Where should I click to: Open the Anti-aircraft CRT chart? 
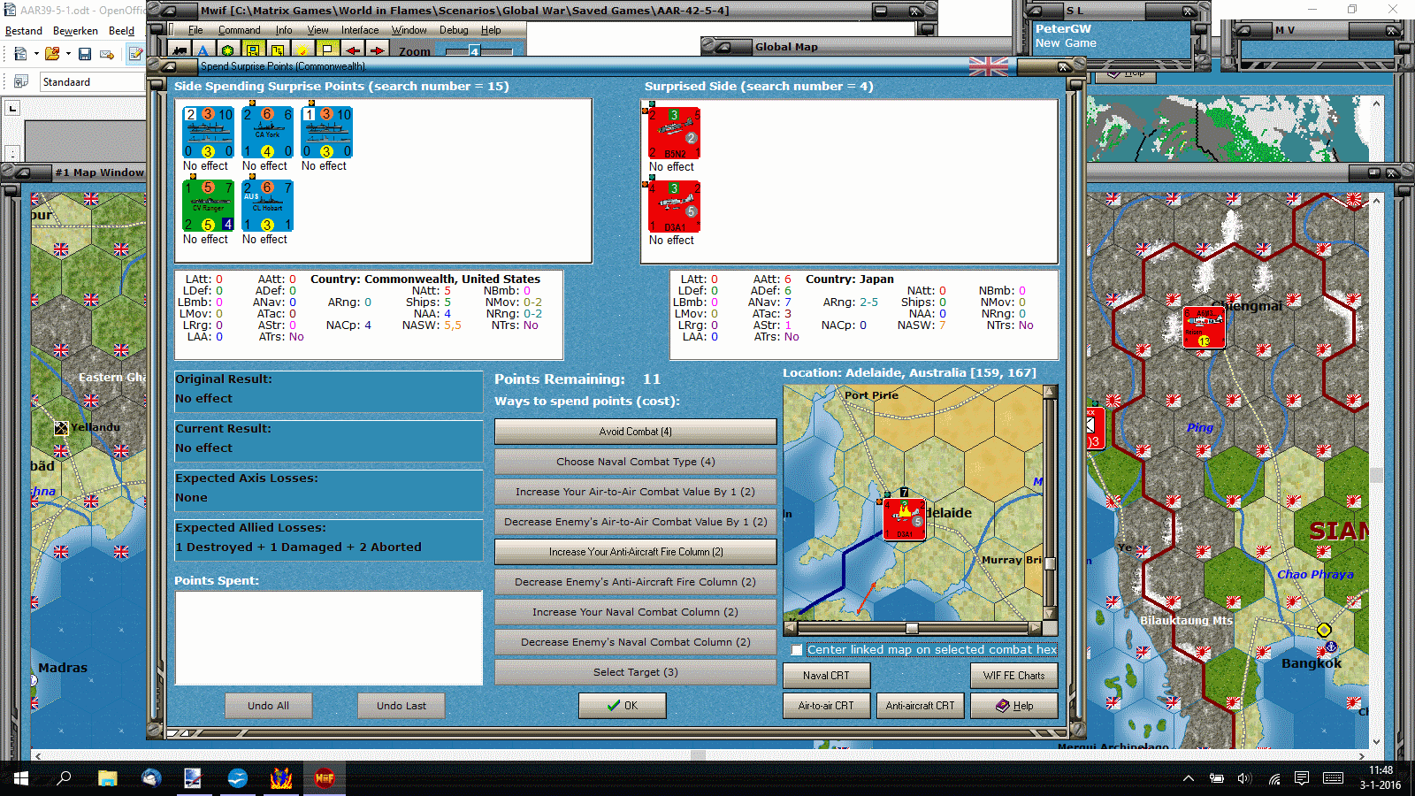click(x=920, y=706)
